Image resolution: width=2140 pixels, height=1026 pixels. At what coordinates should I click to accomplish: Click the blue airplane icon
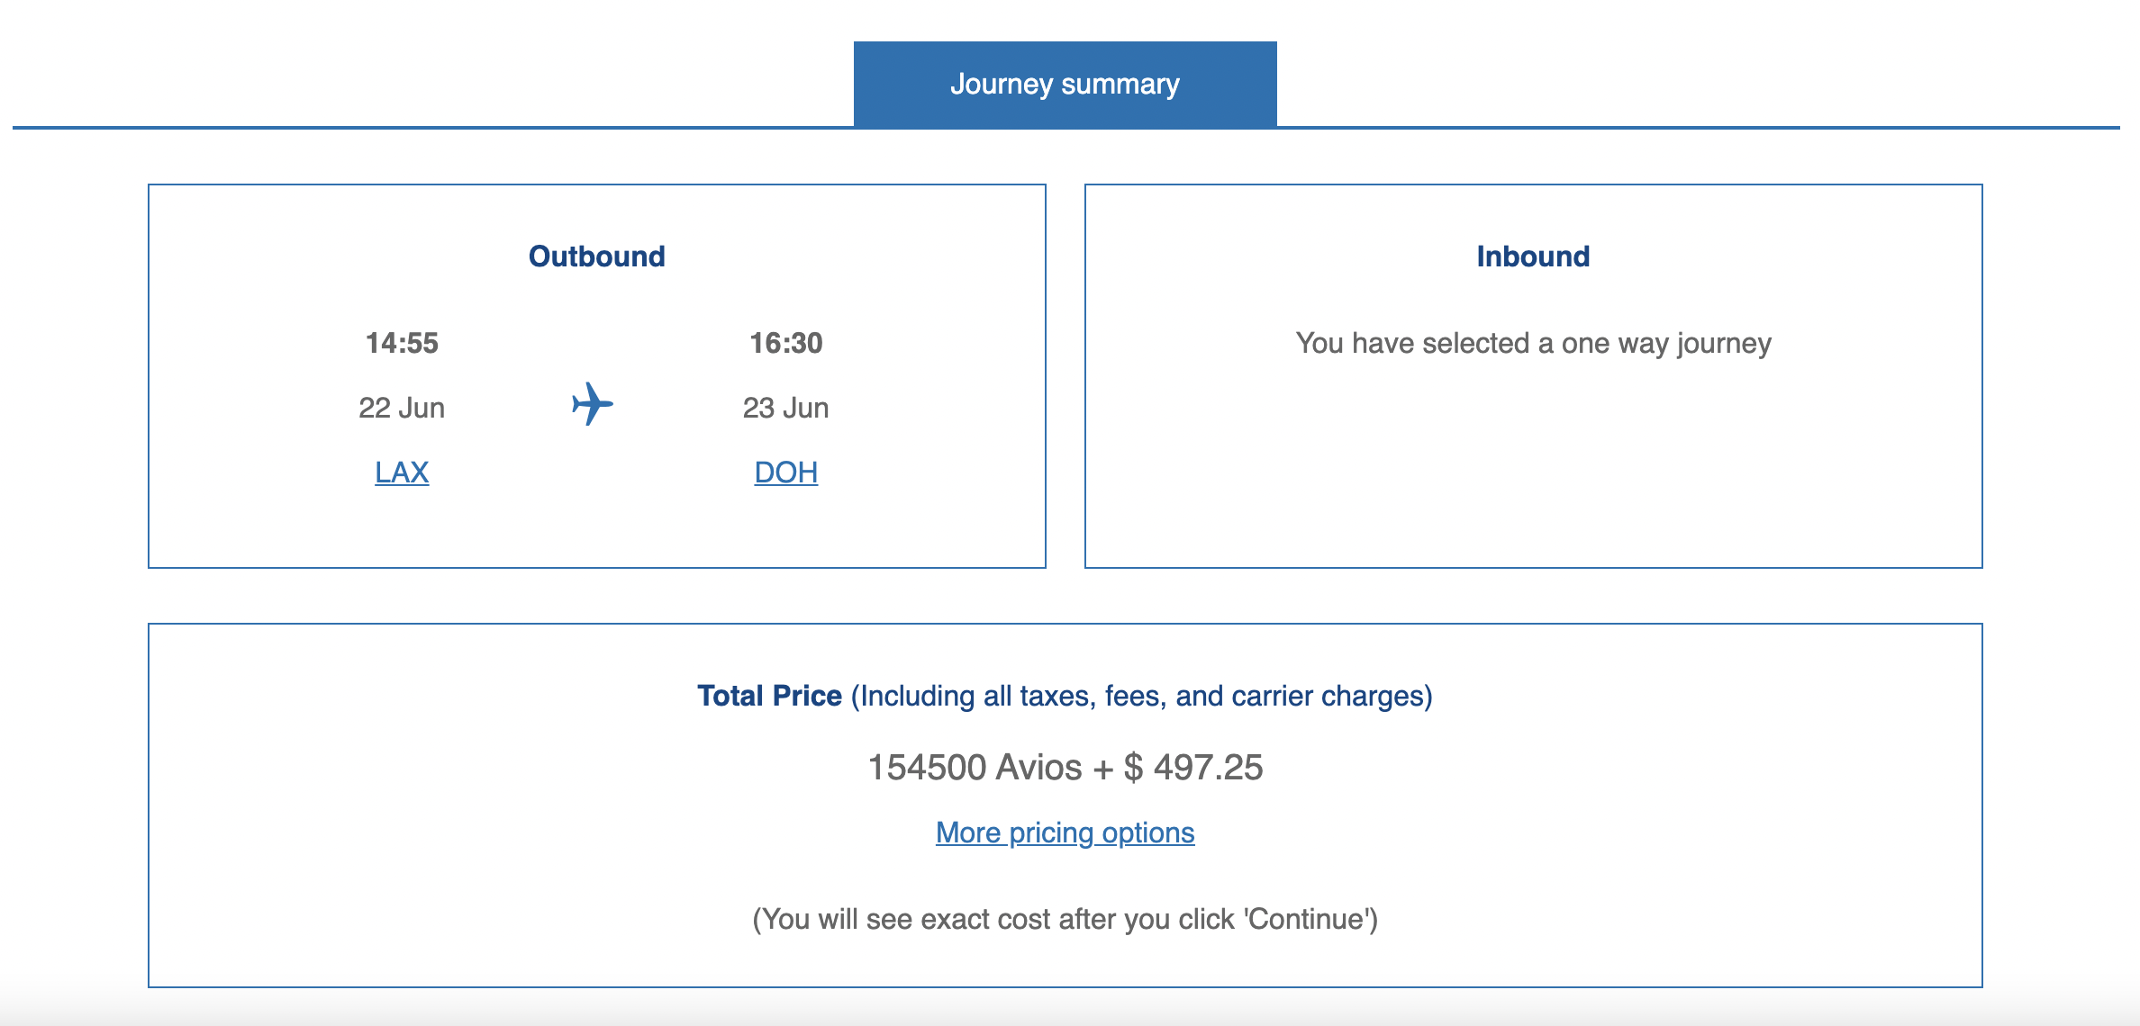pyautogui.click(x=593, y=403)
